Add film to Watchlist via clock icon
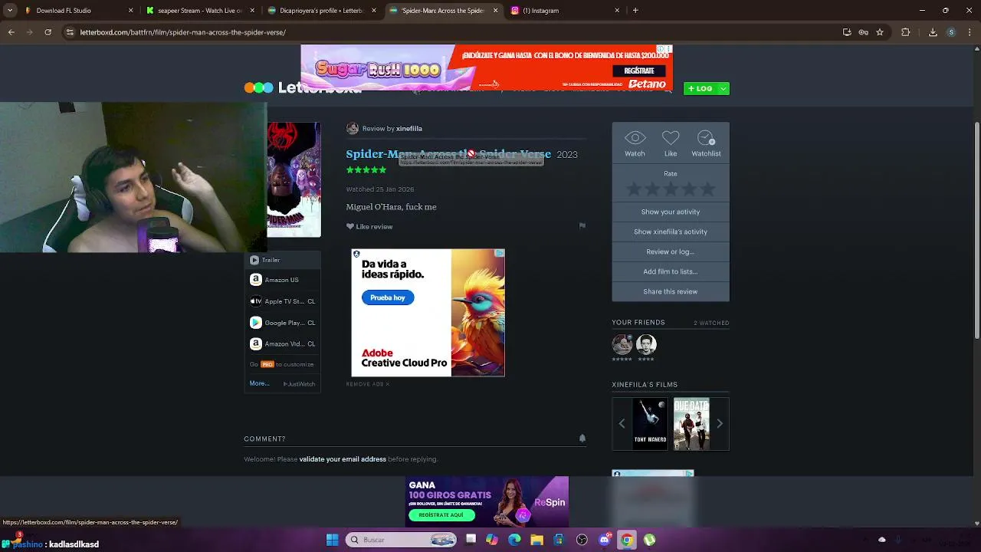This screenshot has width=981, height=552. [706, 138]
